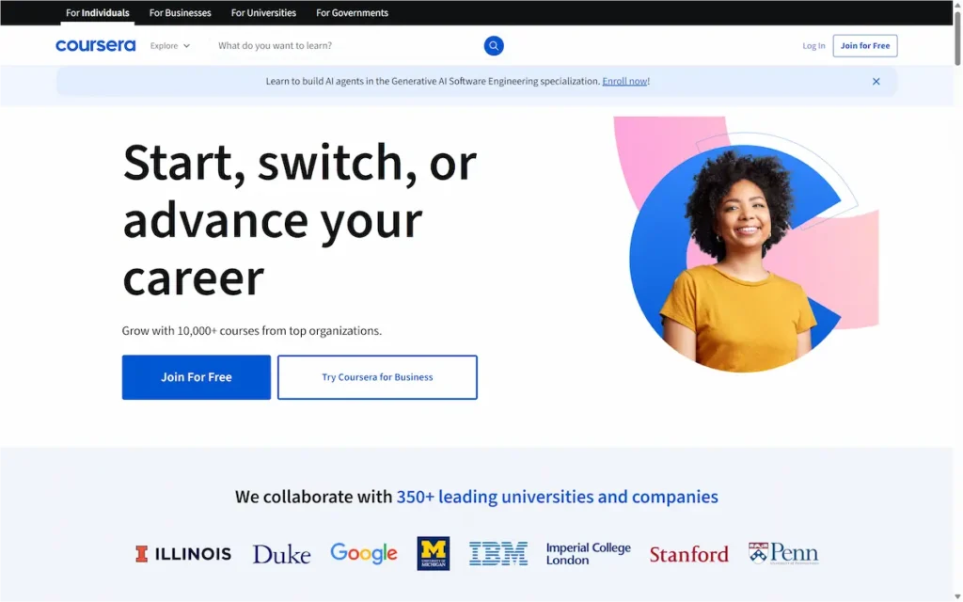Click the IBM partner logo
Screen dimensions: 963x602
pos(498,554)
